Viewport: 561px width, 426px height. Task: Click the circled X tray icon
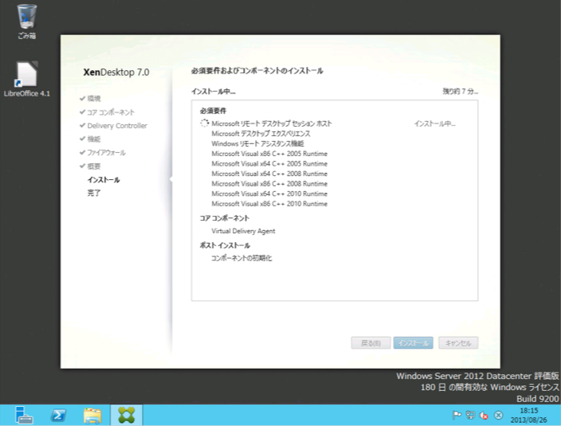498,416
